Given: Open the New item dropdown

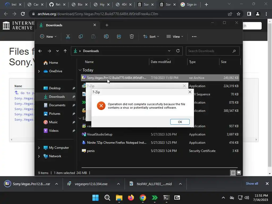Looking at the screenshot, I should coord(48,36).
